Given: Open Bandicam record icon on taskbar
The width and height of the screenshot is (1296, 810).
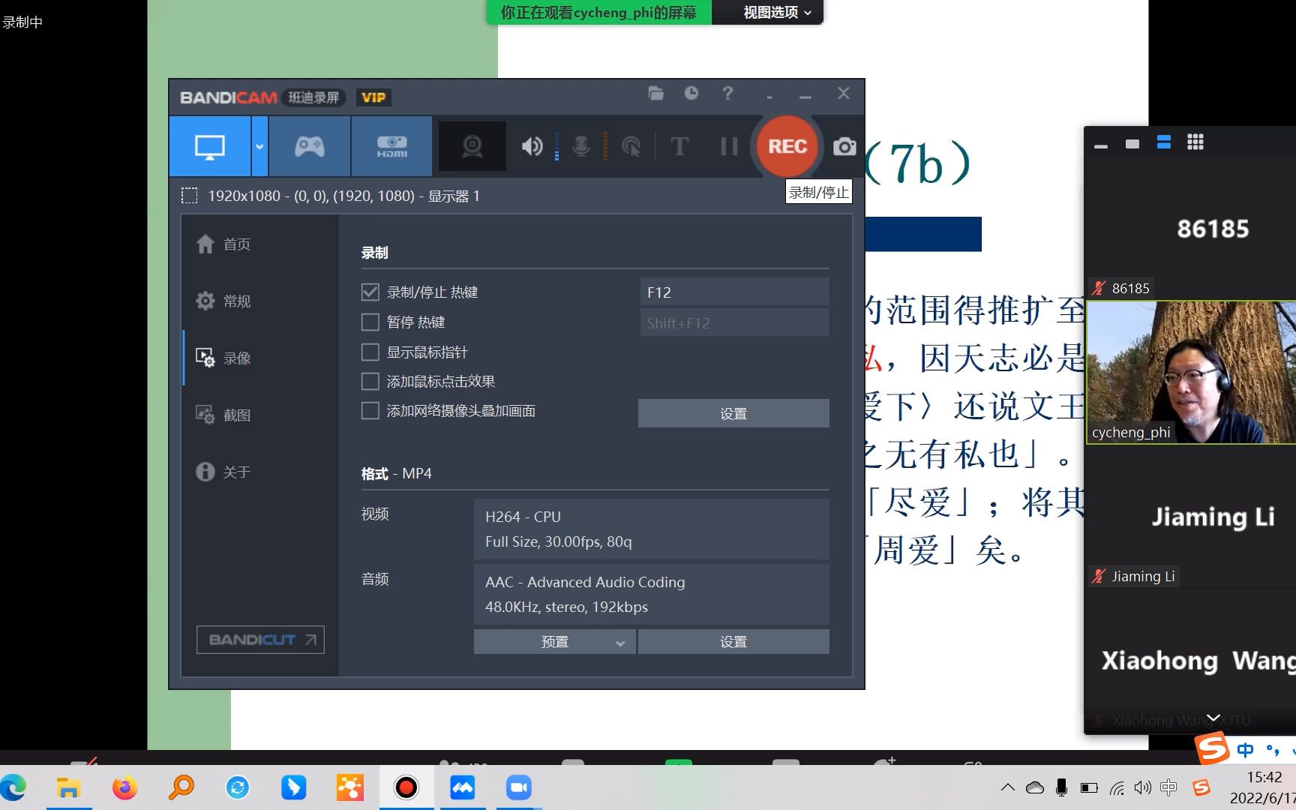Looking at the screenshot, I should pos(406,787).
